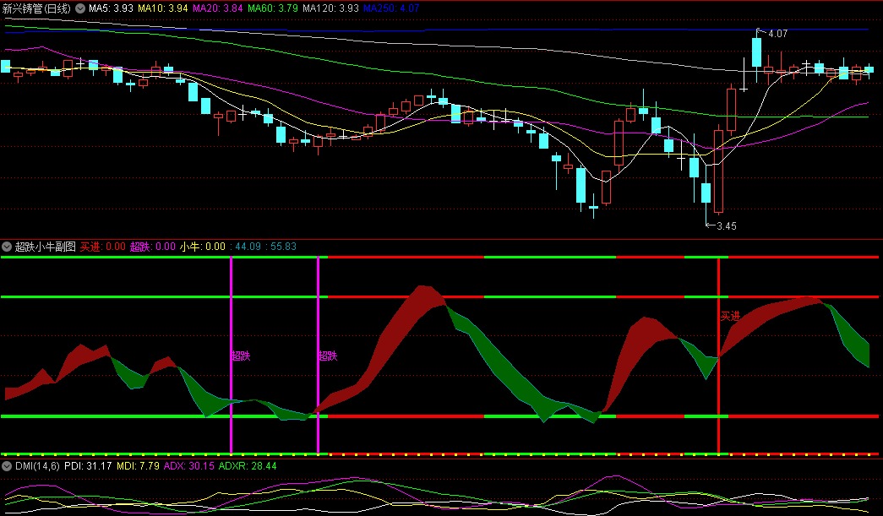
Task: Select the 4.07 high price marker
Action: coord(777,34)
